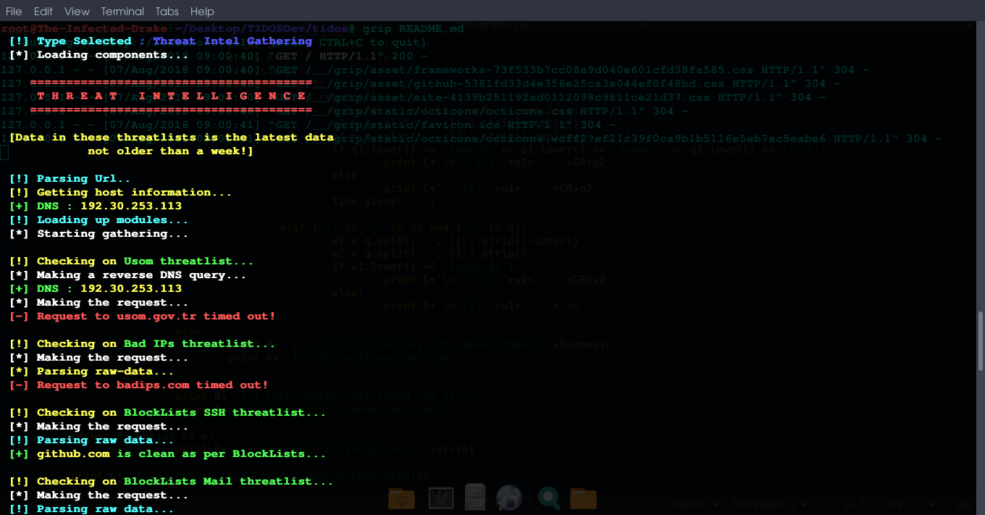This screenshot has height=515, width=985.
Task: Click the 'Request to usom.gov.tr timed out!' line
Action: (143, 317)
